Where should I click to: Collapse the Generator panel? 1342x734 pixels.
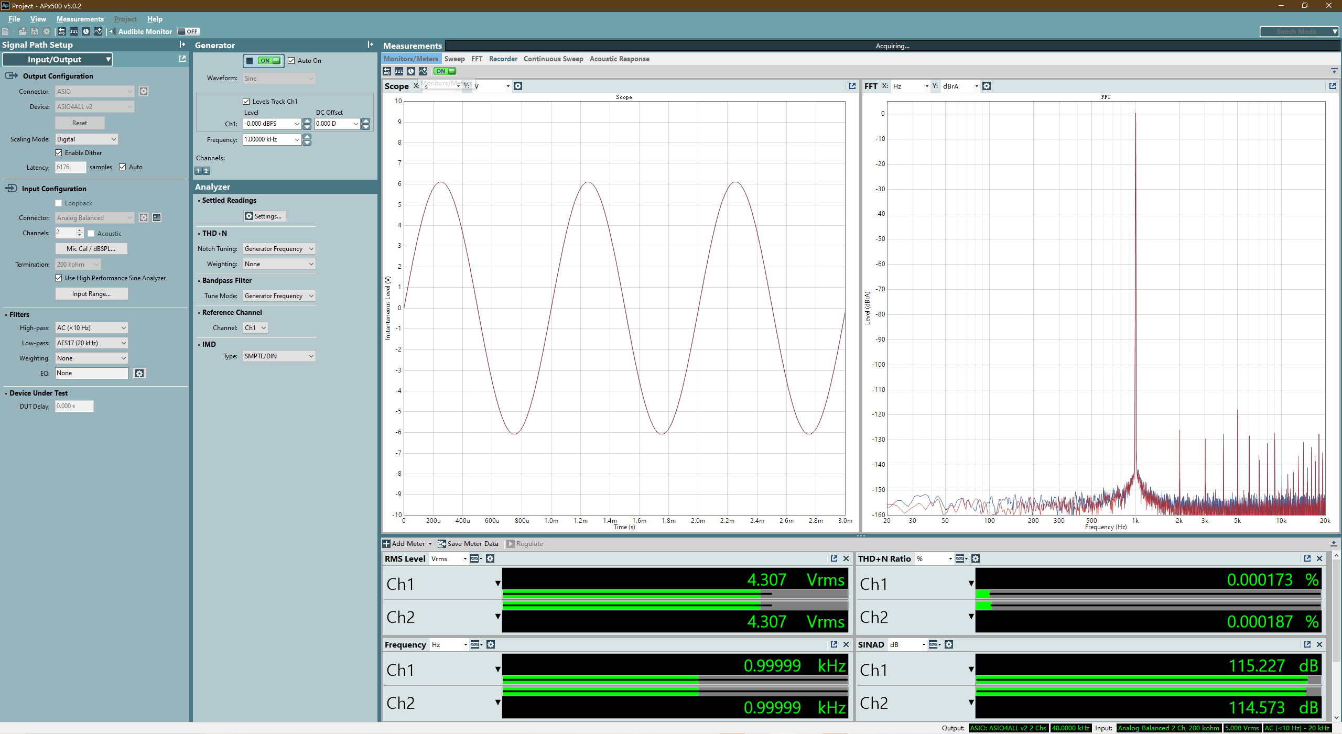coord(370,45)
